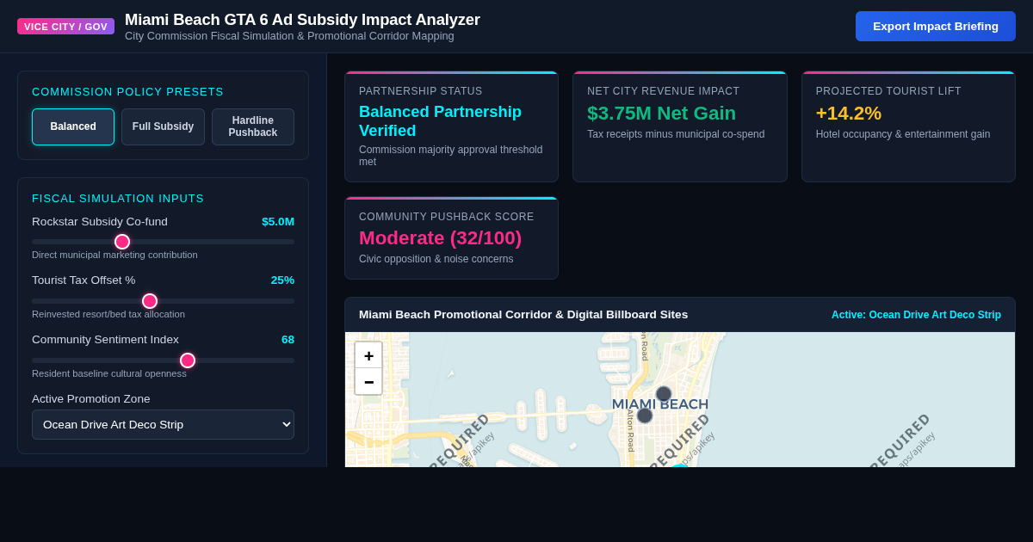Click the '+14.2%' tourist lift figure
Viewport: 1033px width, 542px height.
(x=848, y=113)
